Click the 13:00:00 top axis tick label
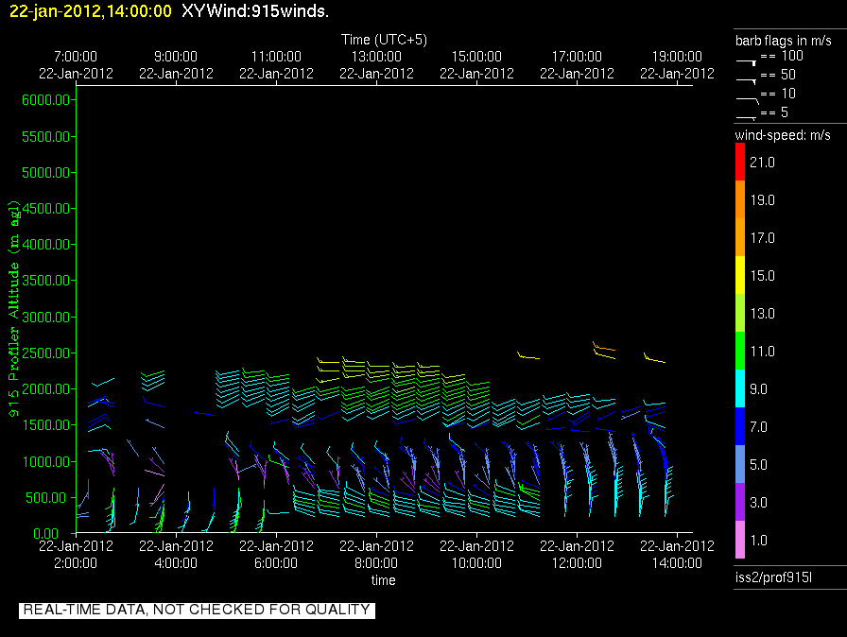 (376, 57)
